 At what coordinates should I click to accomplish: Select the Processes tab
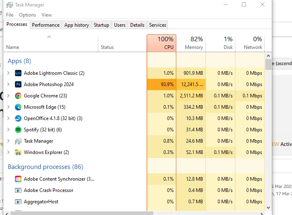coord(17,24)
